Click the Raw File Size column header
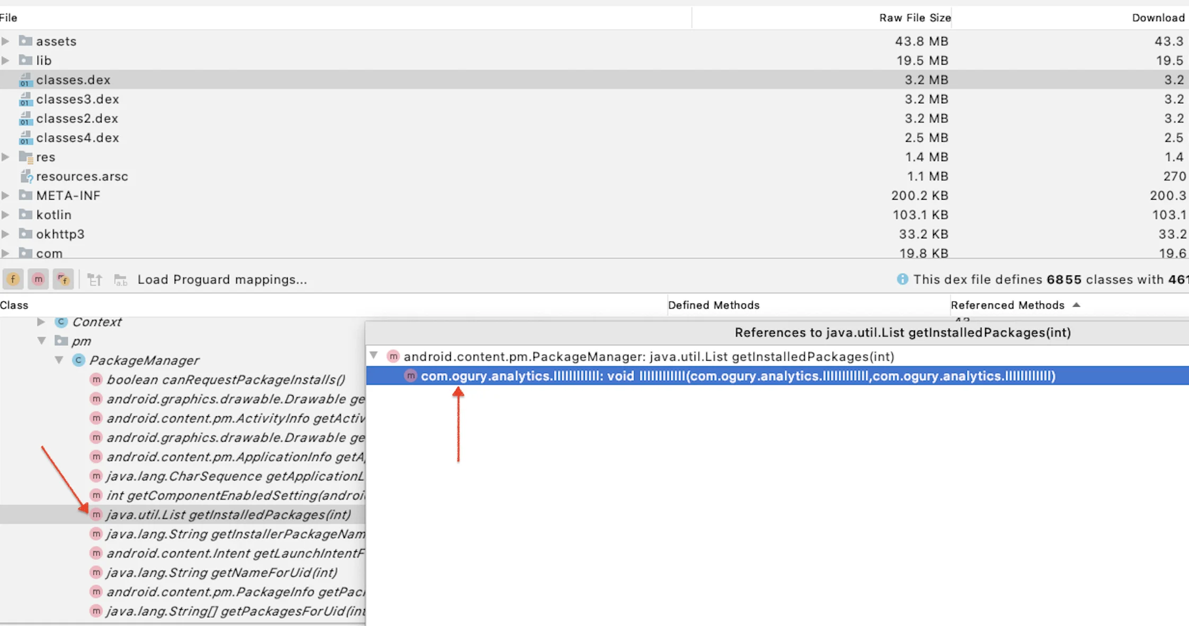1189x626 pixels. click(915, 18)
